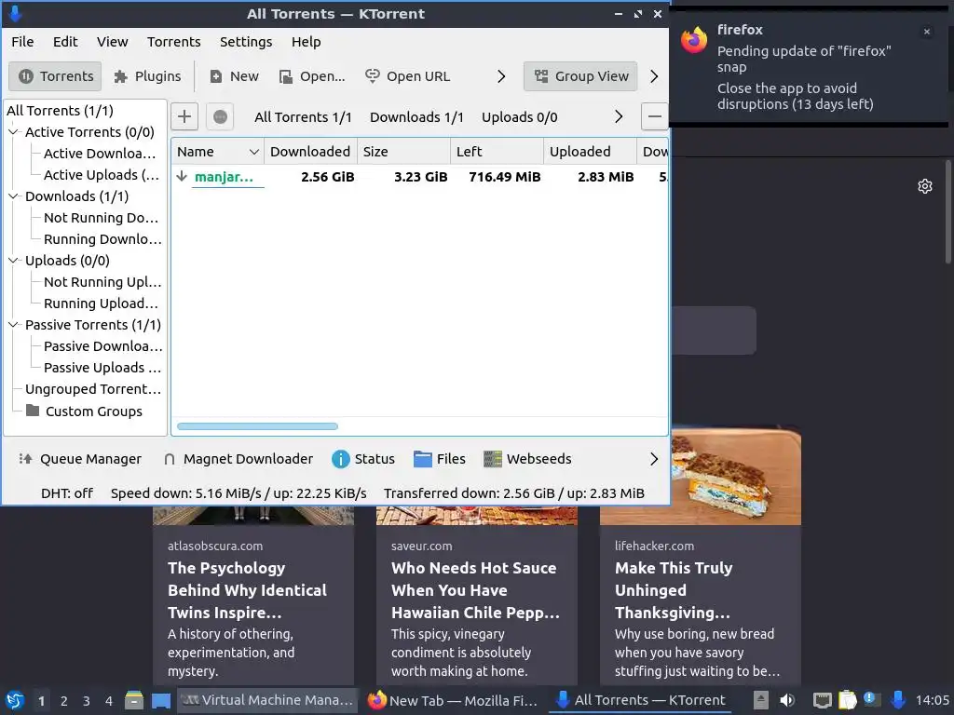Viewport: 954px width, 715px height.
Task: Add a new view tab with plus icon
Action: point(184,116)
